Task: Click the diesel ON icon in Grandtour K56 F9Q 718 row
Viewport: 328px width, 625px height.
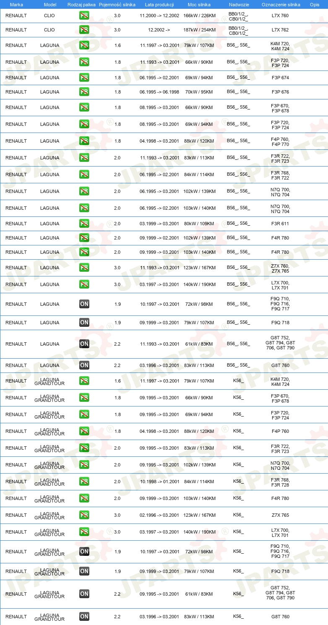Action: pos(84,571)
